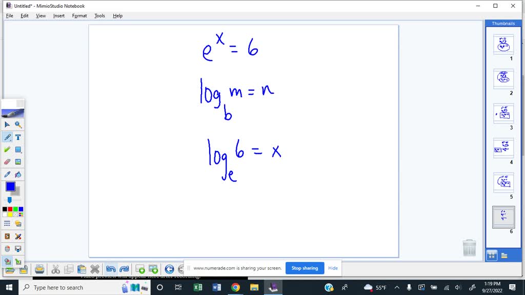
Task: Insert a new page with the green plus icon
Action: point(140,268)
